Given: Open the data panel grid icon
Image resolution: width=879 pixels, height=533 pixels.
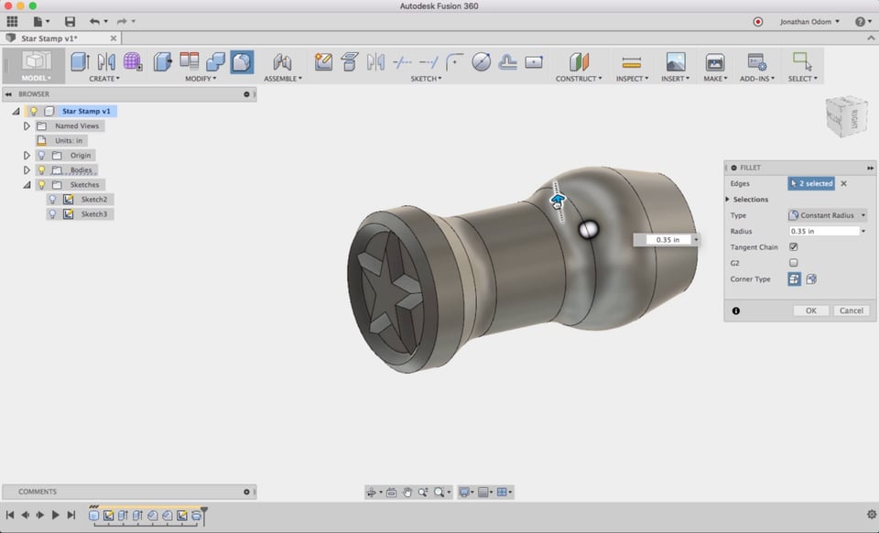Looking at the screenshot, I should pos(12,21).
